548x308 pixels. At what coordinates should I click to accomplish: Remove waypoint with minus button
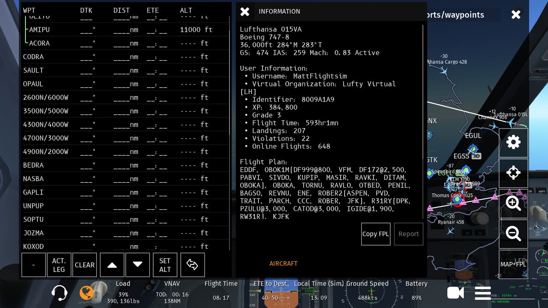point(34,265)
